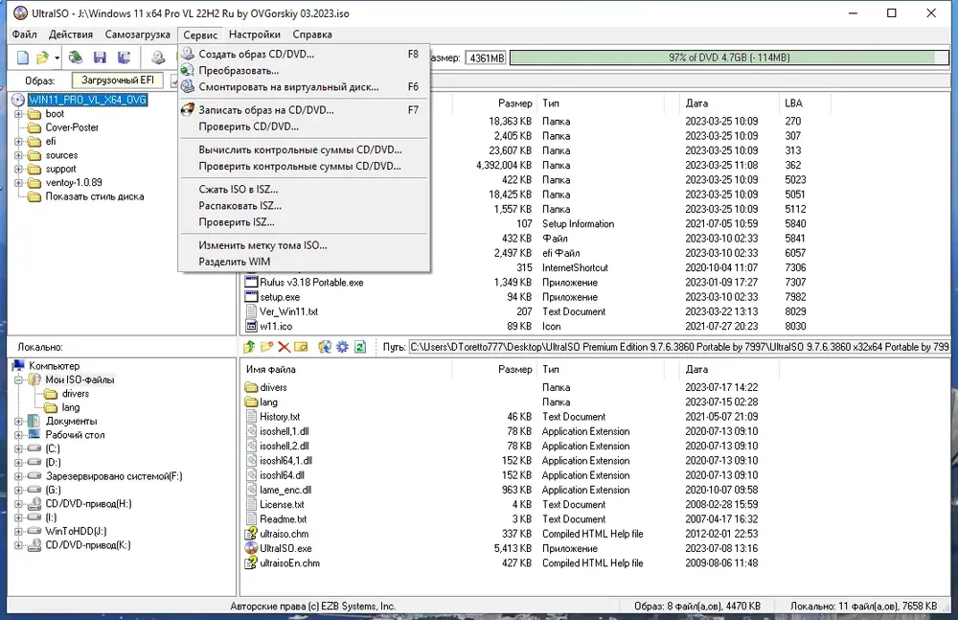Viewport: 958px width, 620px height.
Task: Select WinToHDD(J:) drive in local tree
Action: point(76,531)
